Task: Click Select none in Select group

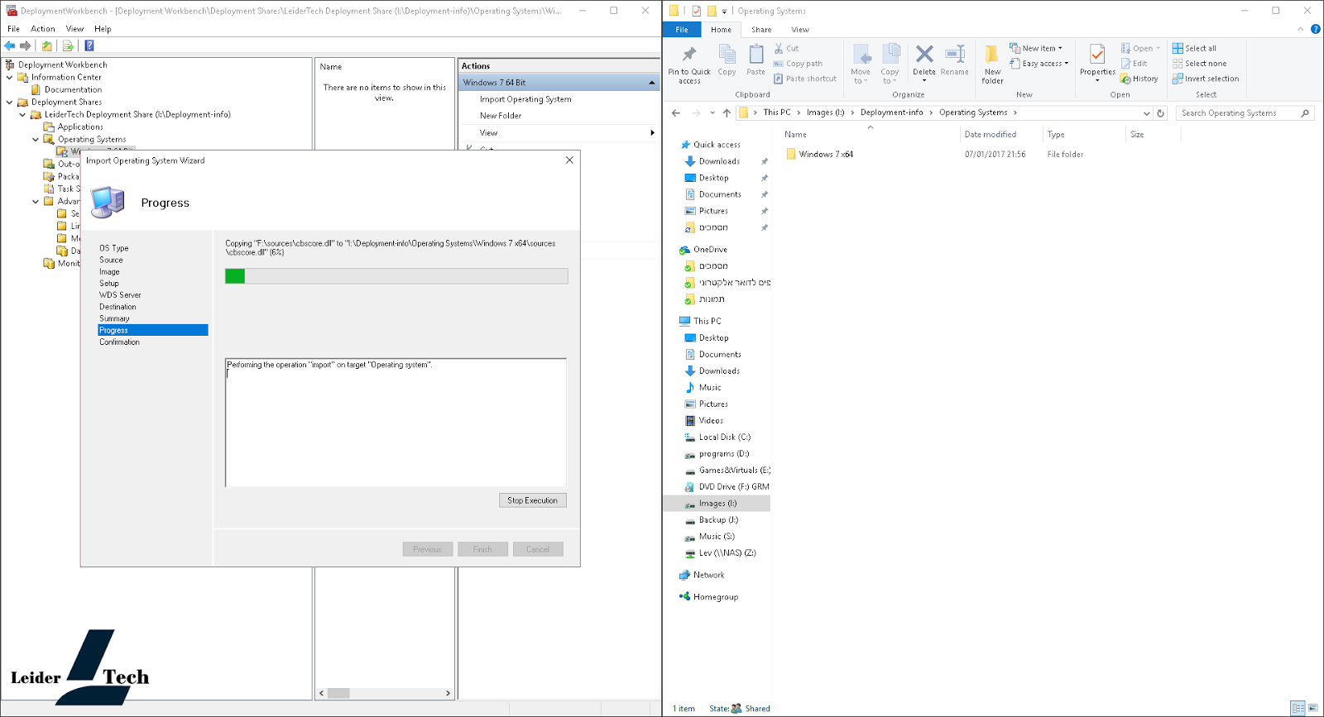Action: 1199,64
